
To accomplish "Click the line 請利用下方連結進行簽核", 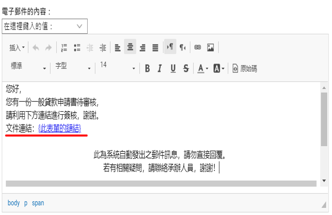I will pos(53,115).
